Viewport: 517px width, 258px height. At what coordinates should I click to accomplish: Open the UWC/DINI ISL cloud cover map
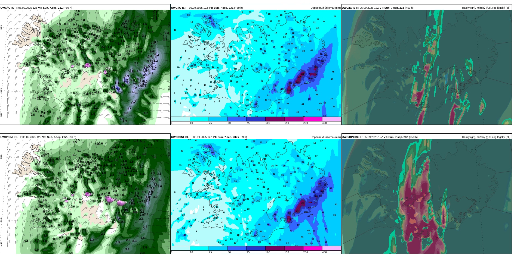click(427, 197)
